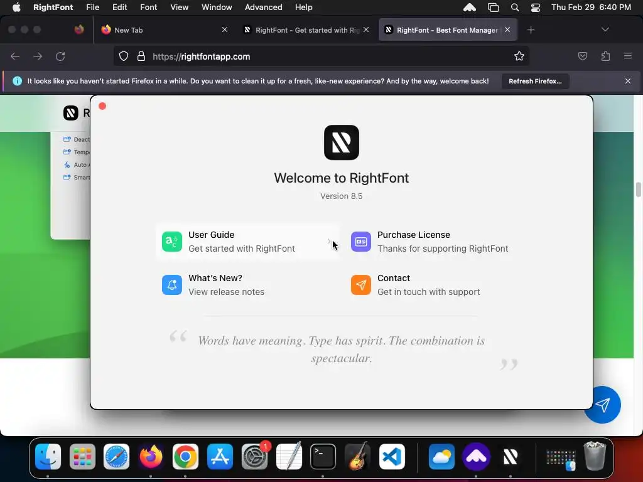Screen dimensions: 643x482
Task: Open Google Chrome from the Dock
Action: 185,456
